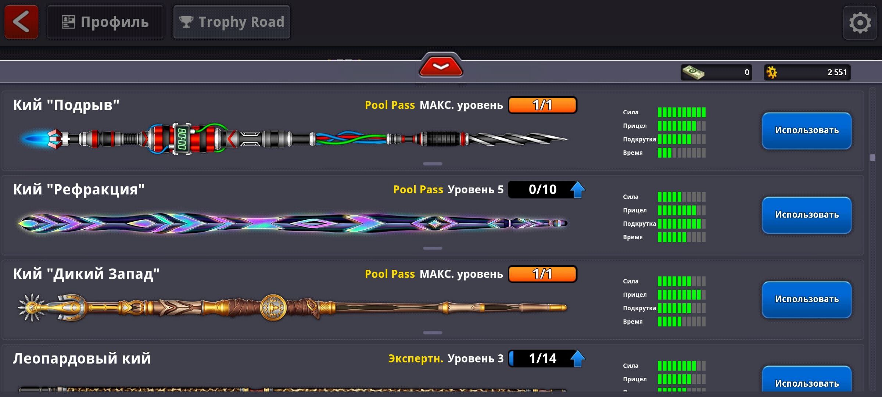The width and height of the screenshot is (882, 397).
Task: Open the Профиль tab
Action: tap(105, 22)
